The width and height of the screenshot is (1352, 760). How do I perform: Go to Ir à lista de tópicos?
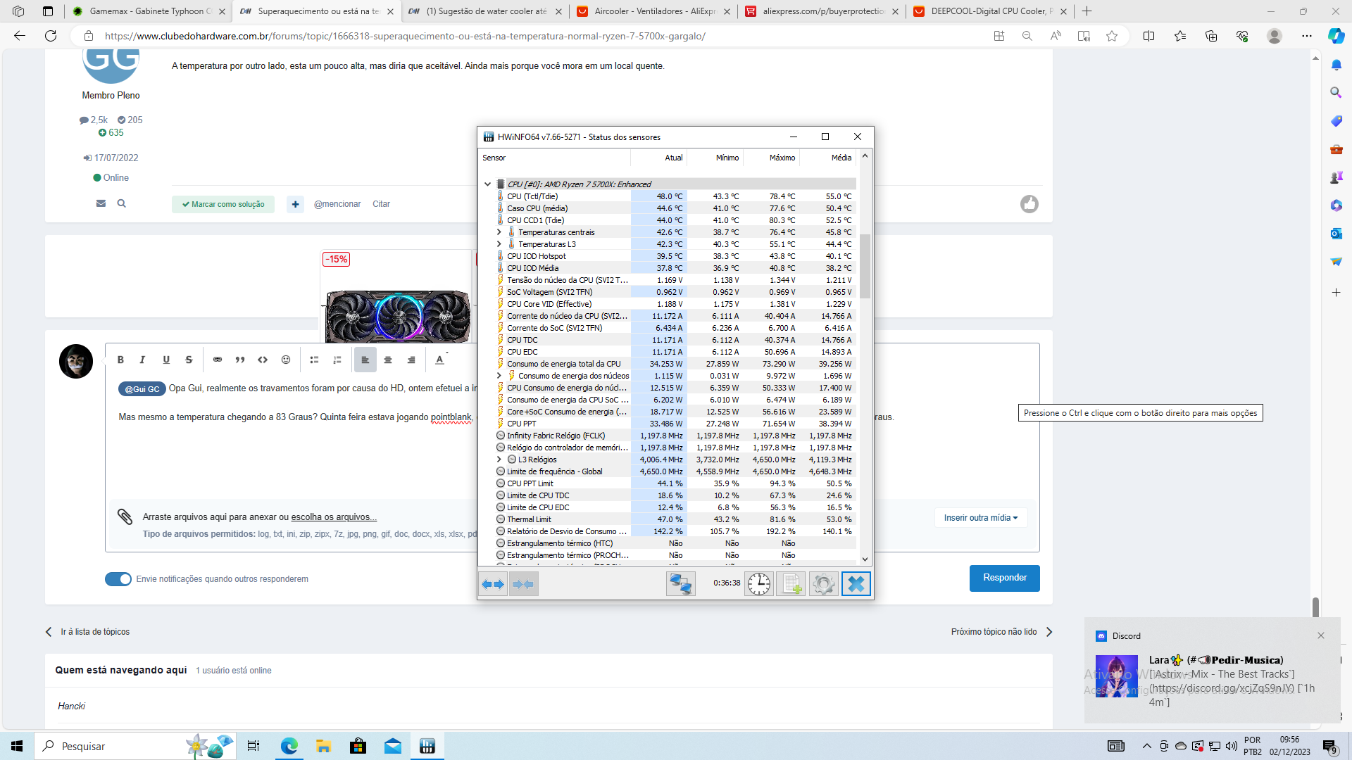88,632
